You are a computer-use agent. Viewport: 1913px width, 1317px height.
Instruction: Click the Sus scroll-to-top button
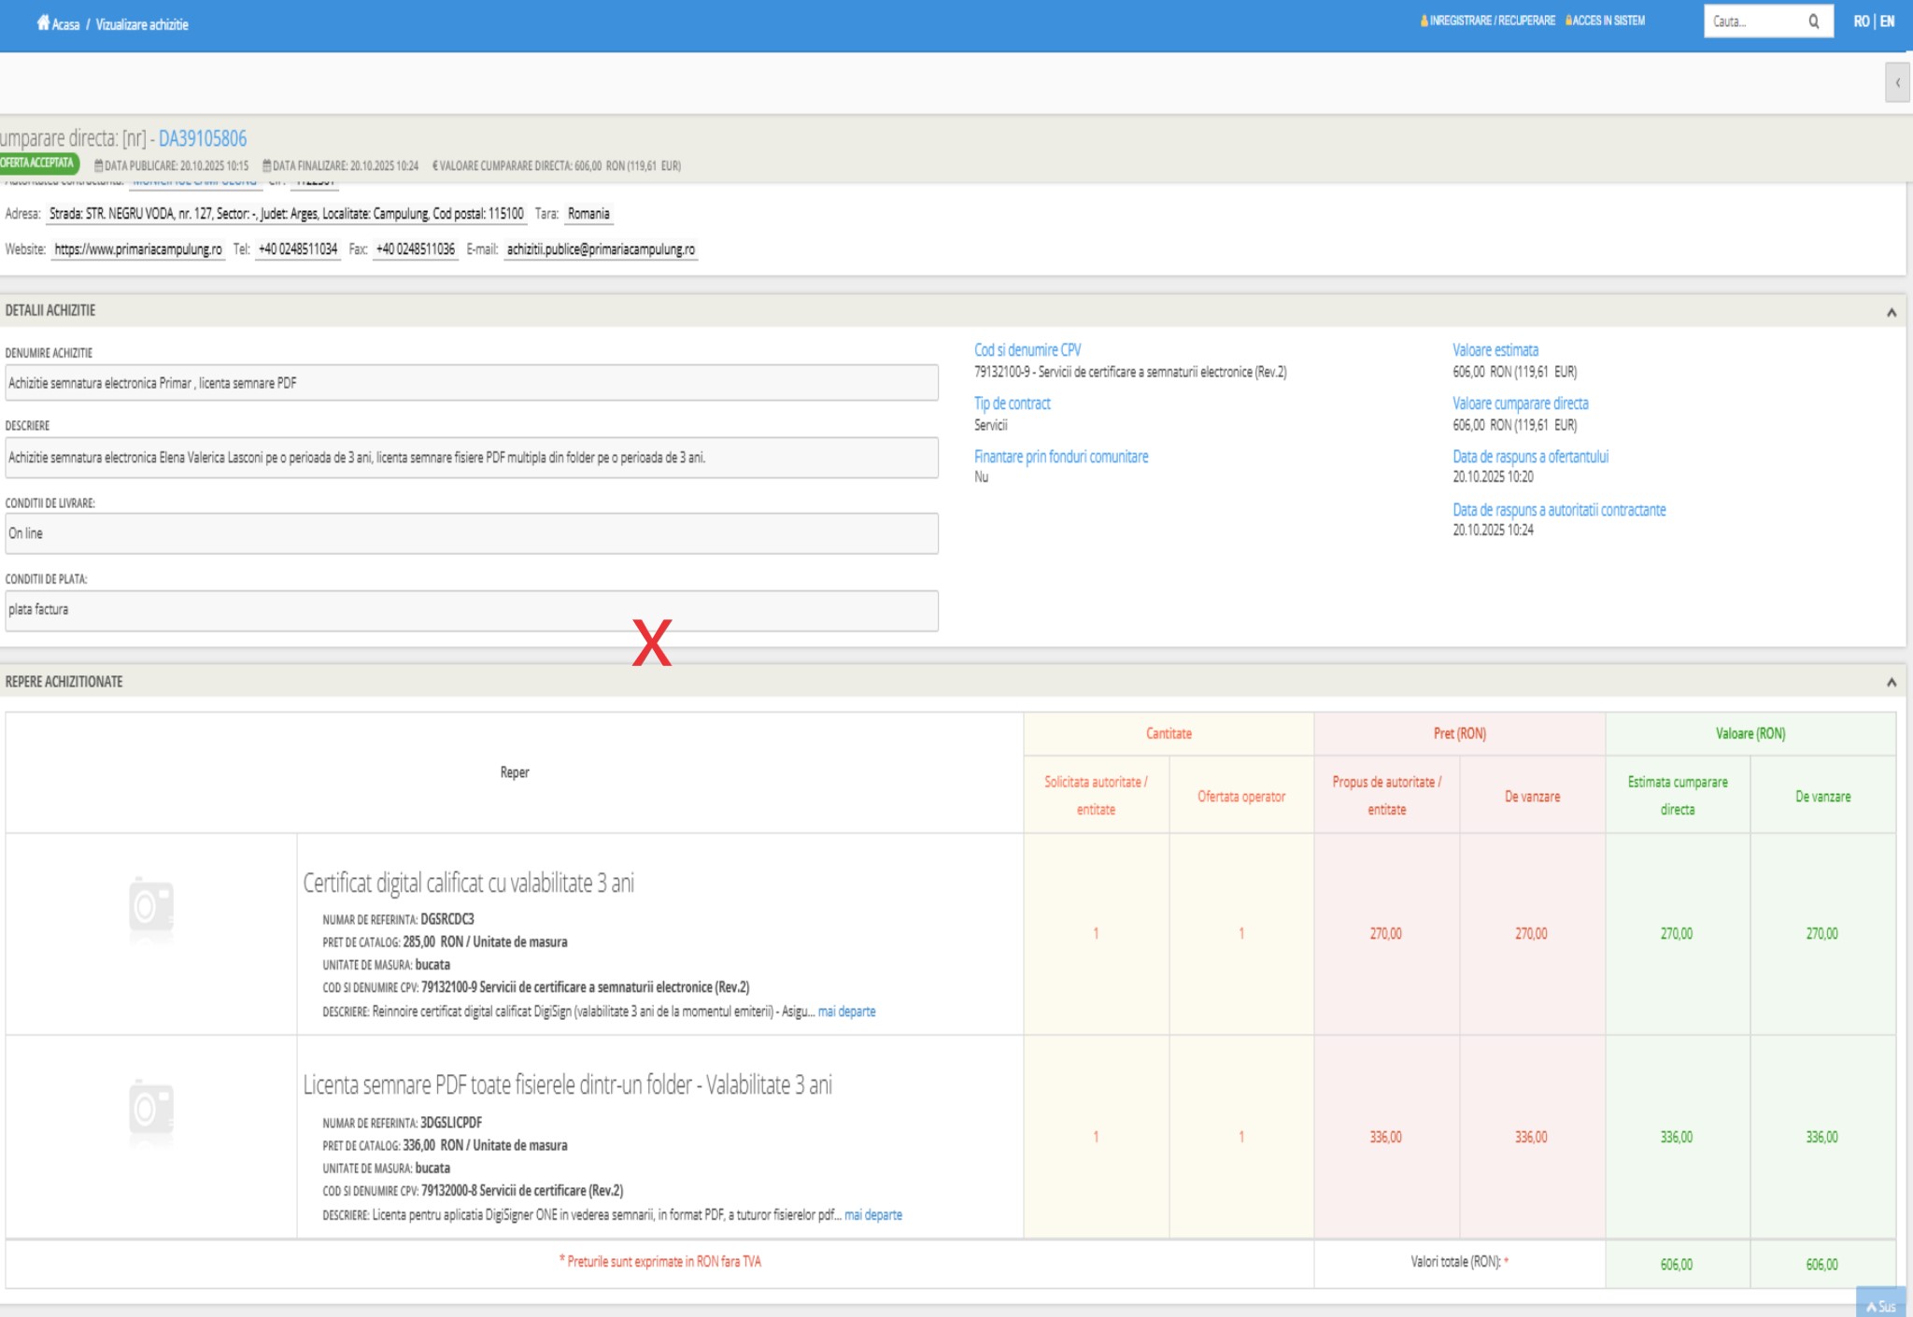pos(1881,1306)
